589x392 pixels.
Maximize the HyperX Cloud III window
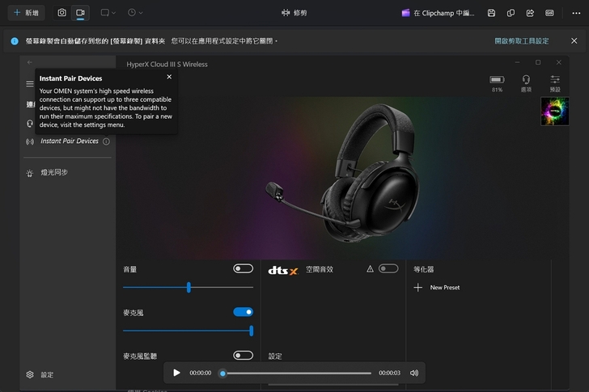tap(538, 62)
